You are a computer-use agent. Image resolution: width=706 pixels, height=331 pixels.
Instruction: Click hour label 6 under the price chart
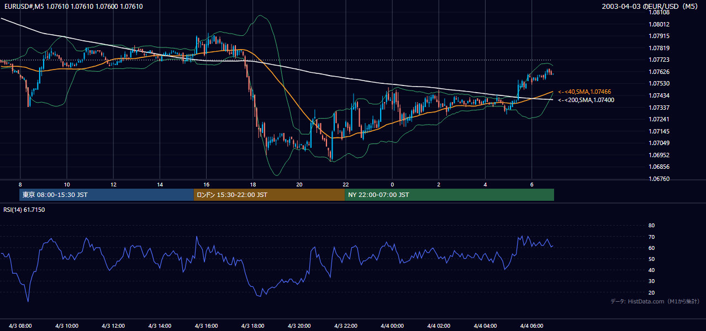531,184
